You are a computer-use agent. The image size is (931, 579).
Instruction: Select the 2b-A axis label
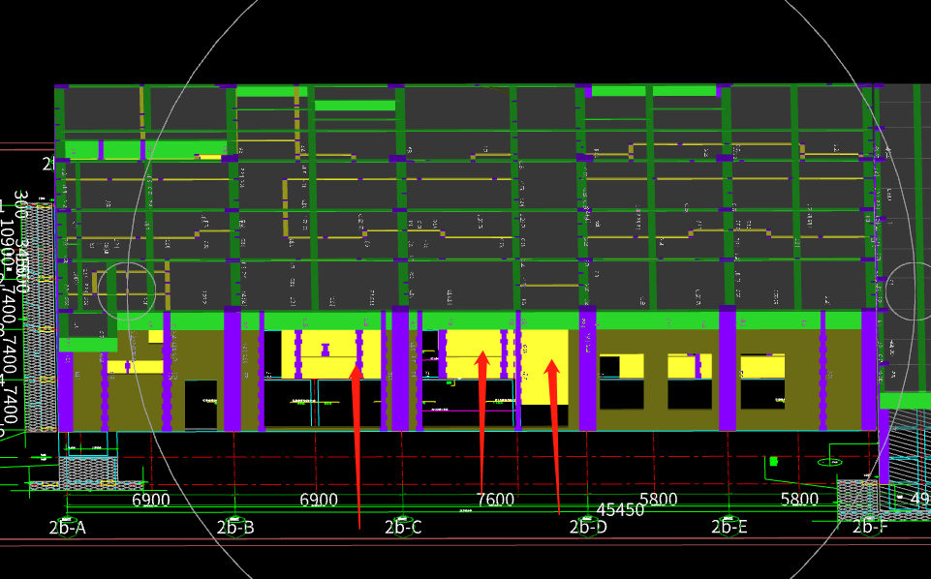(67, 527)
